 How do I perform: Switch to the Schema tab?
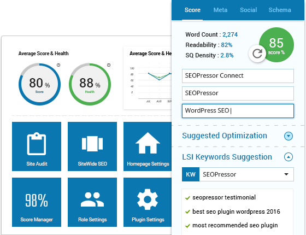280,10
